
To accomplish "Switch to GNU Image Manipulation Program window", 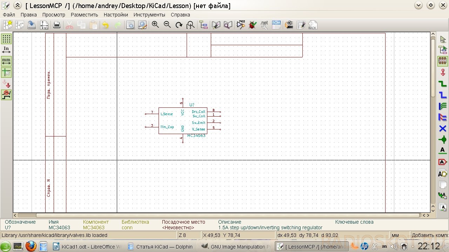I will 237,247.
